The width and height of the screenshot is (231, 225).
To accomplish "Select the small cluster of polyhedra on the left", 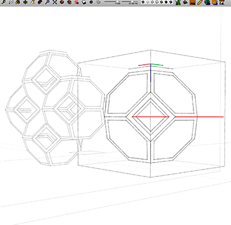I will 55,108.
